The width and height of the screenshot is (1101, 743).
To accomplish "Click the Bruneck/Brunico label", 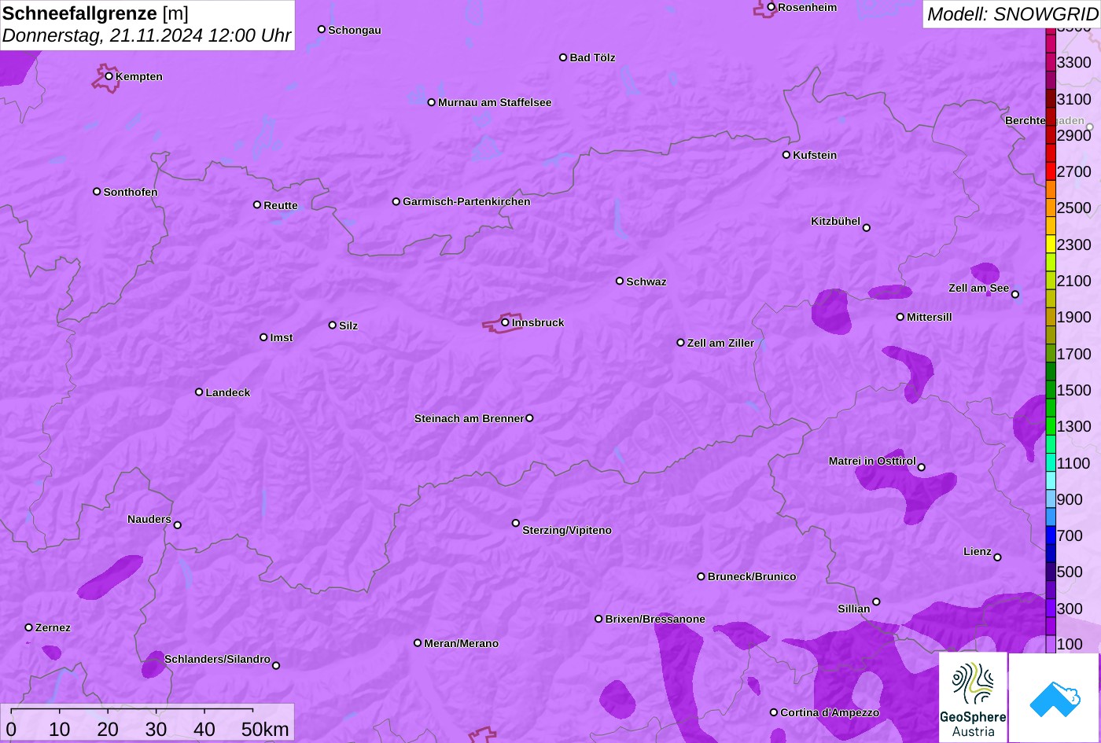I will [752, 577].
